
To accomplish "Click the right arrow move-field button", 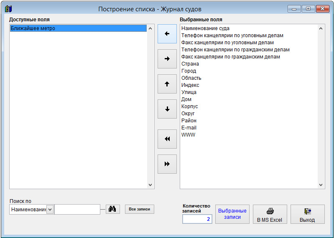I will tap(167, 59).
